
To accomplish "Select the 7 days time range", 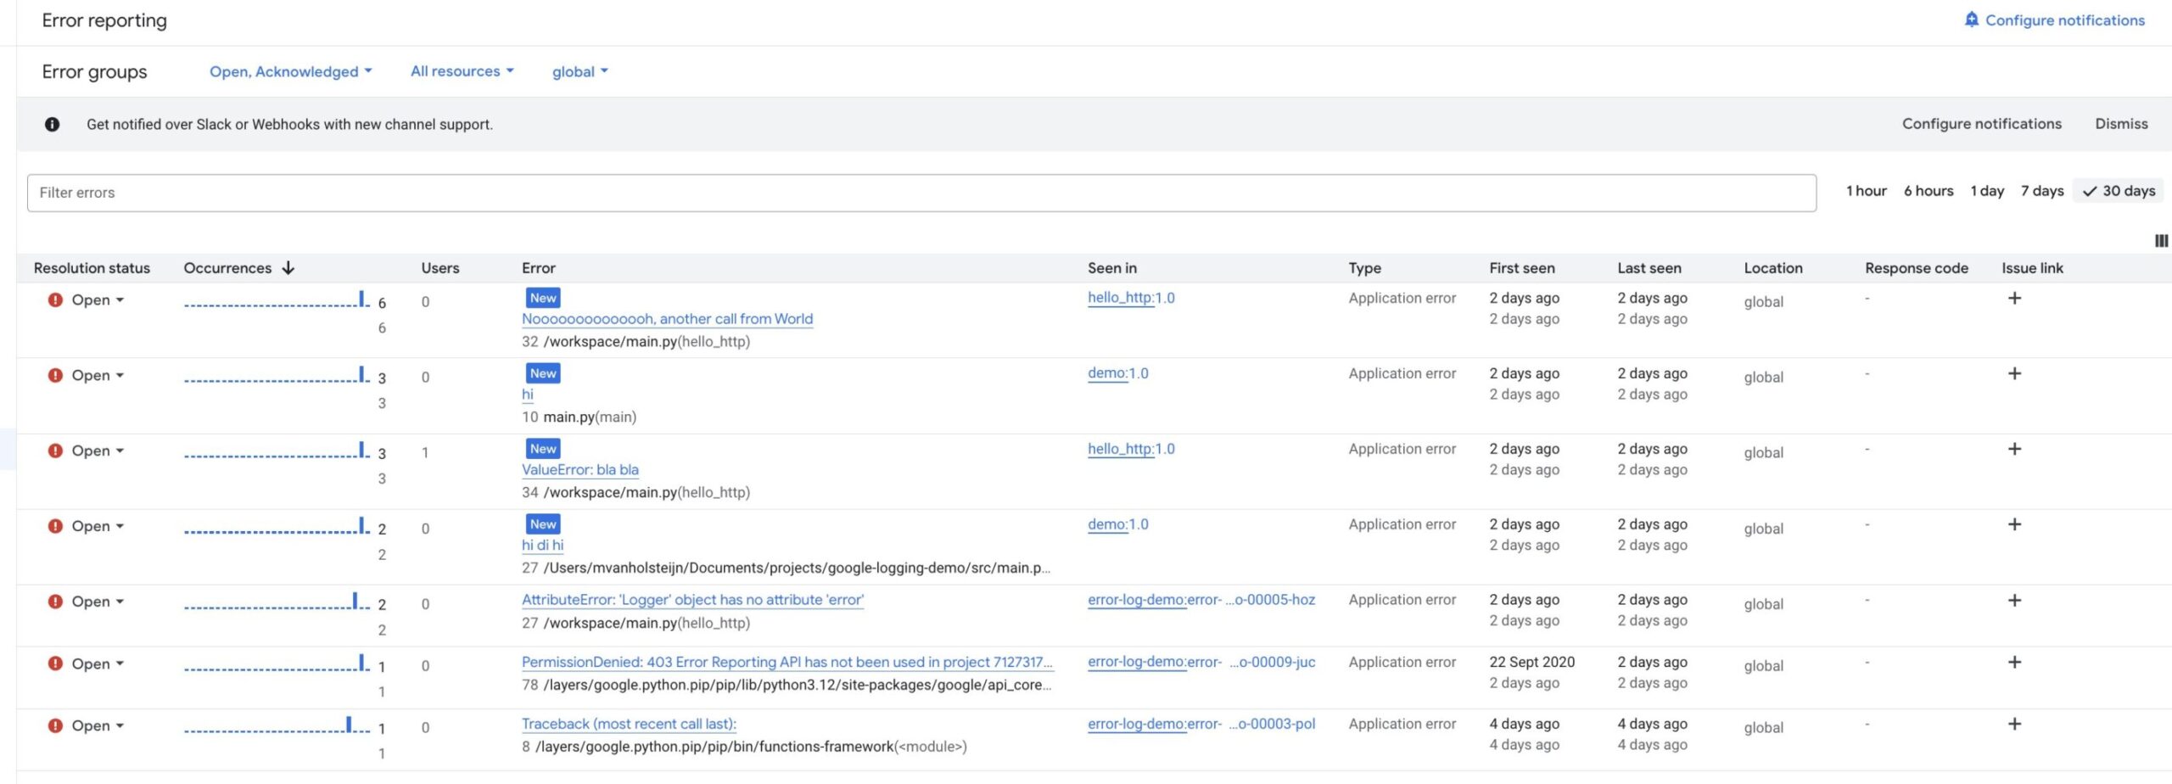I will click(x=2042, y=191).
